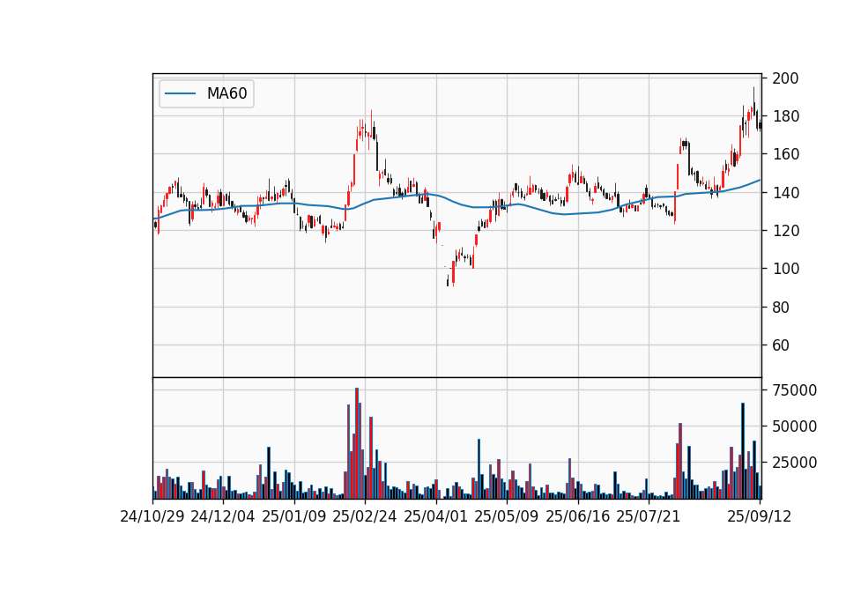This screenshot has height=608, width=846.
Task: Click the 25/04/01 date label
Action: 436,516
